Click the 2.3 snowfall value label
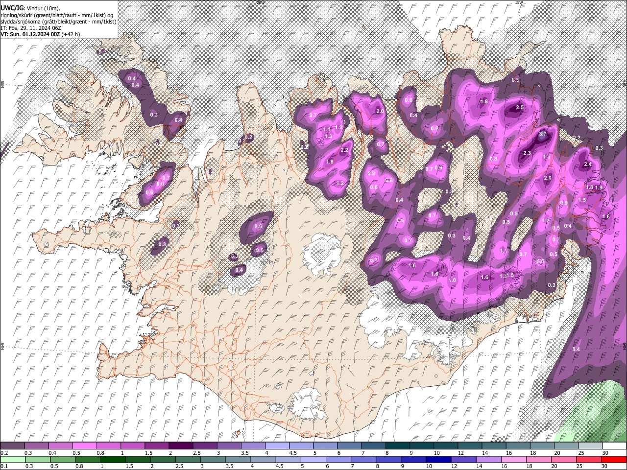627x470 pixels. (x=527, y=153)
